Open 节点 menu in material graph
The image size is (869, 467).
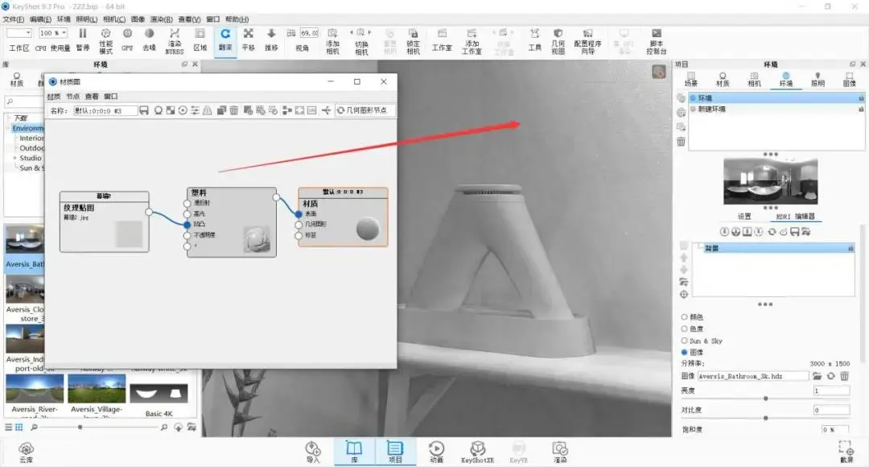click(x=72, y=97)
